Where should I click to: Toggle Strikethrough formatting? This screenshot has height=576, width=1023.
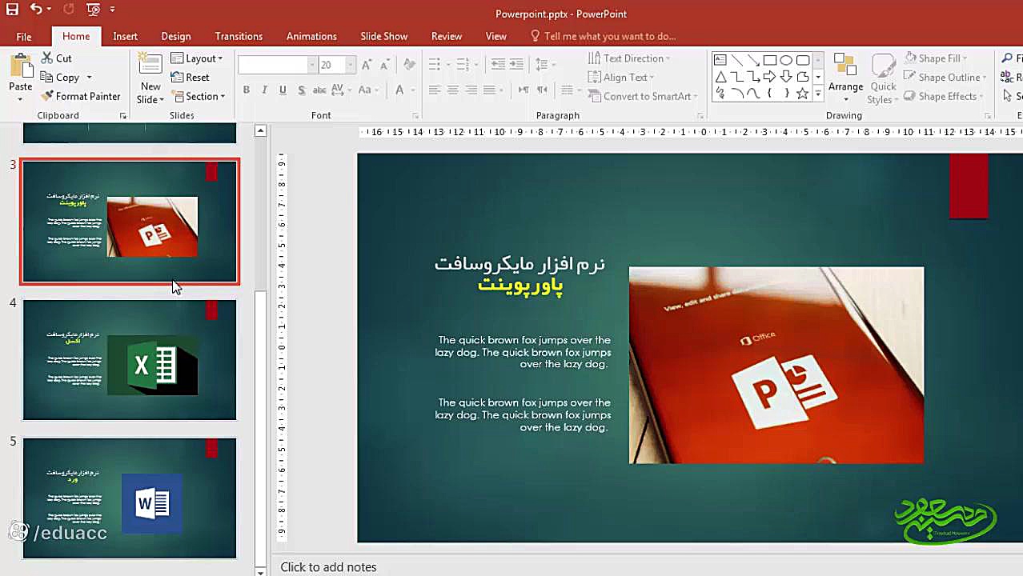(319, 90)
